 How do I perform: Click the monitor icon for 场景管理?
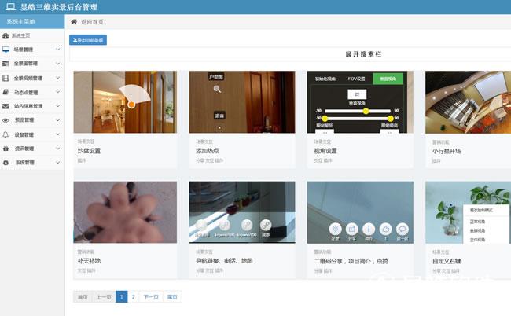[x=6, y=50]
